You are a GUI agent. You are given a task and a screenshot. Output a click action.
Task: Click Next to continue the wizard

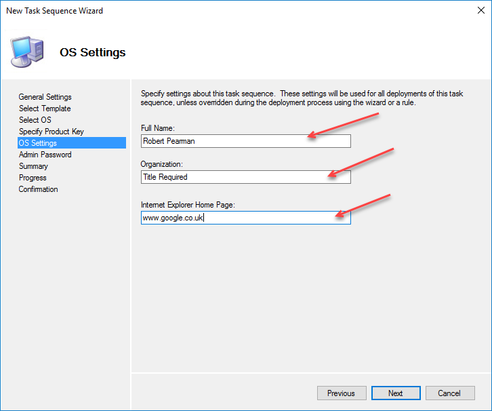[395, 393]
